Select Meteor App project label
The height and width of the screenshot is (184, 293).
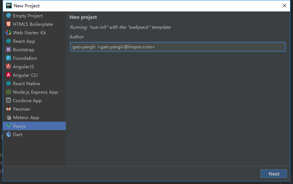pos(26,118)
